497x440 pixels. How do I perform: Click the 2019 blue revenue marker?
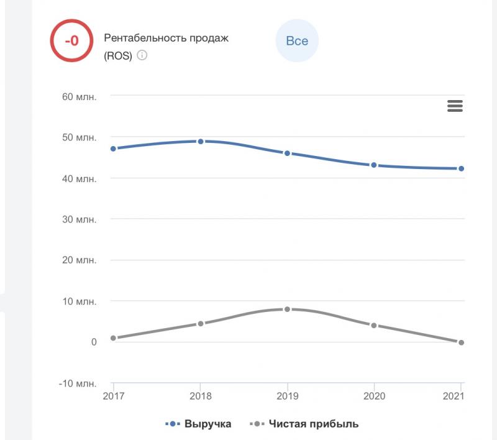click(287, 153)
